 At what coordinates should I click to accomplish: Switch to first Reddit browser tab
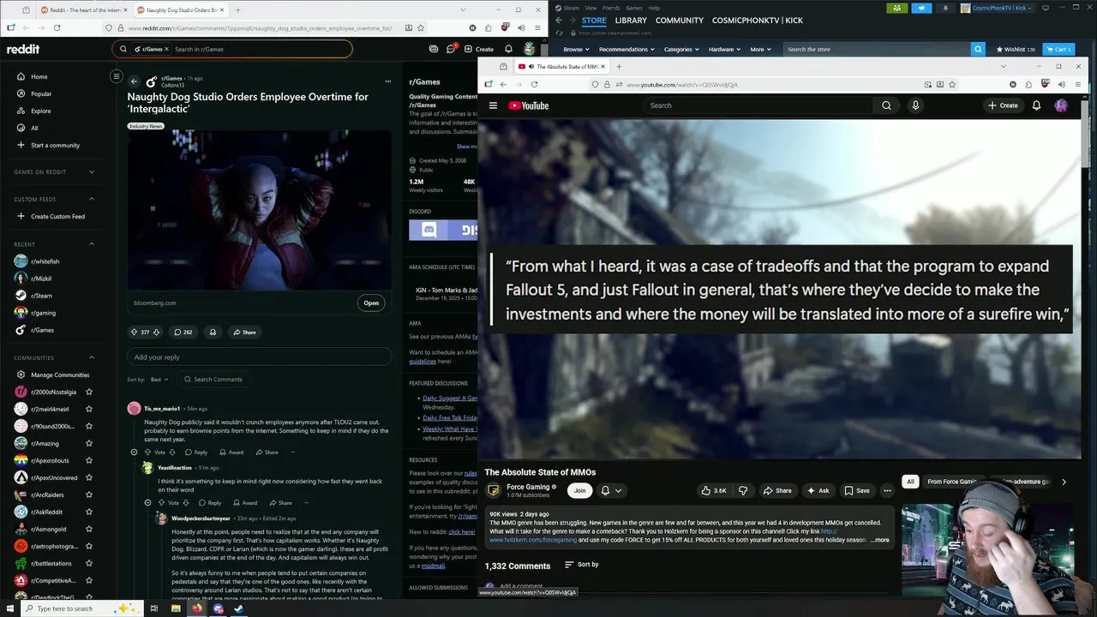[x=83, y=10]
